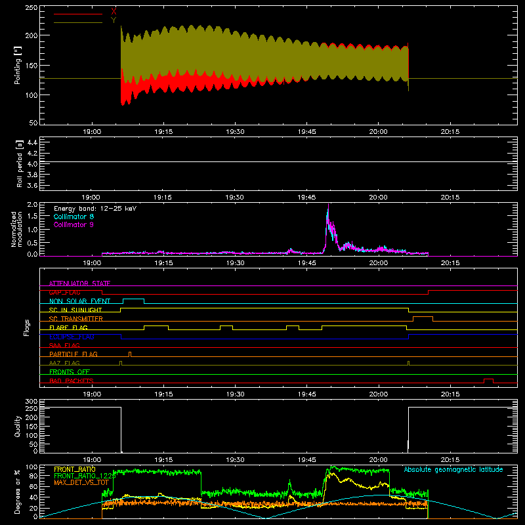Image resolution: width=525 pixels, height=525 pixels.
Task: Click the '50' Pointing tick label
Action: pos(33,123)
